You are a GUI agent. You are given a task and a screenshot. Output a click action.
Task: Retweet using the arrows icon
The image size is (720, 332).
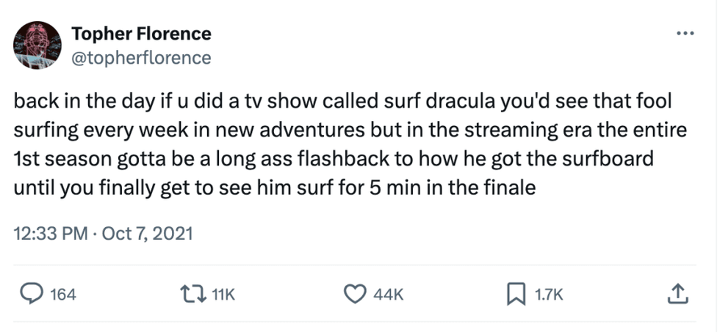coord(192,295)
